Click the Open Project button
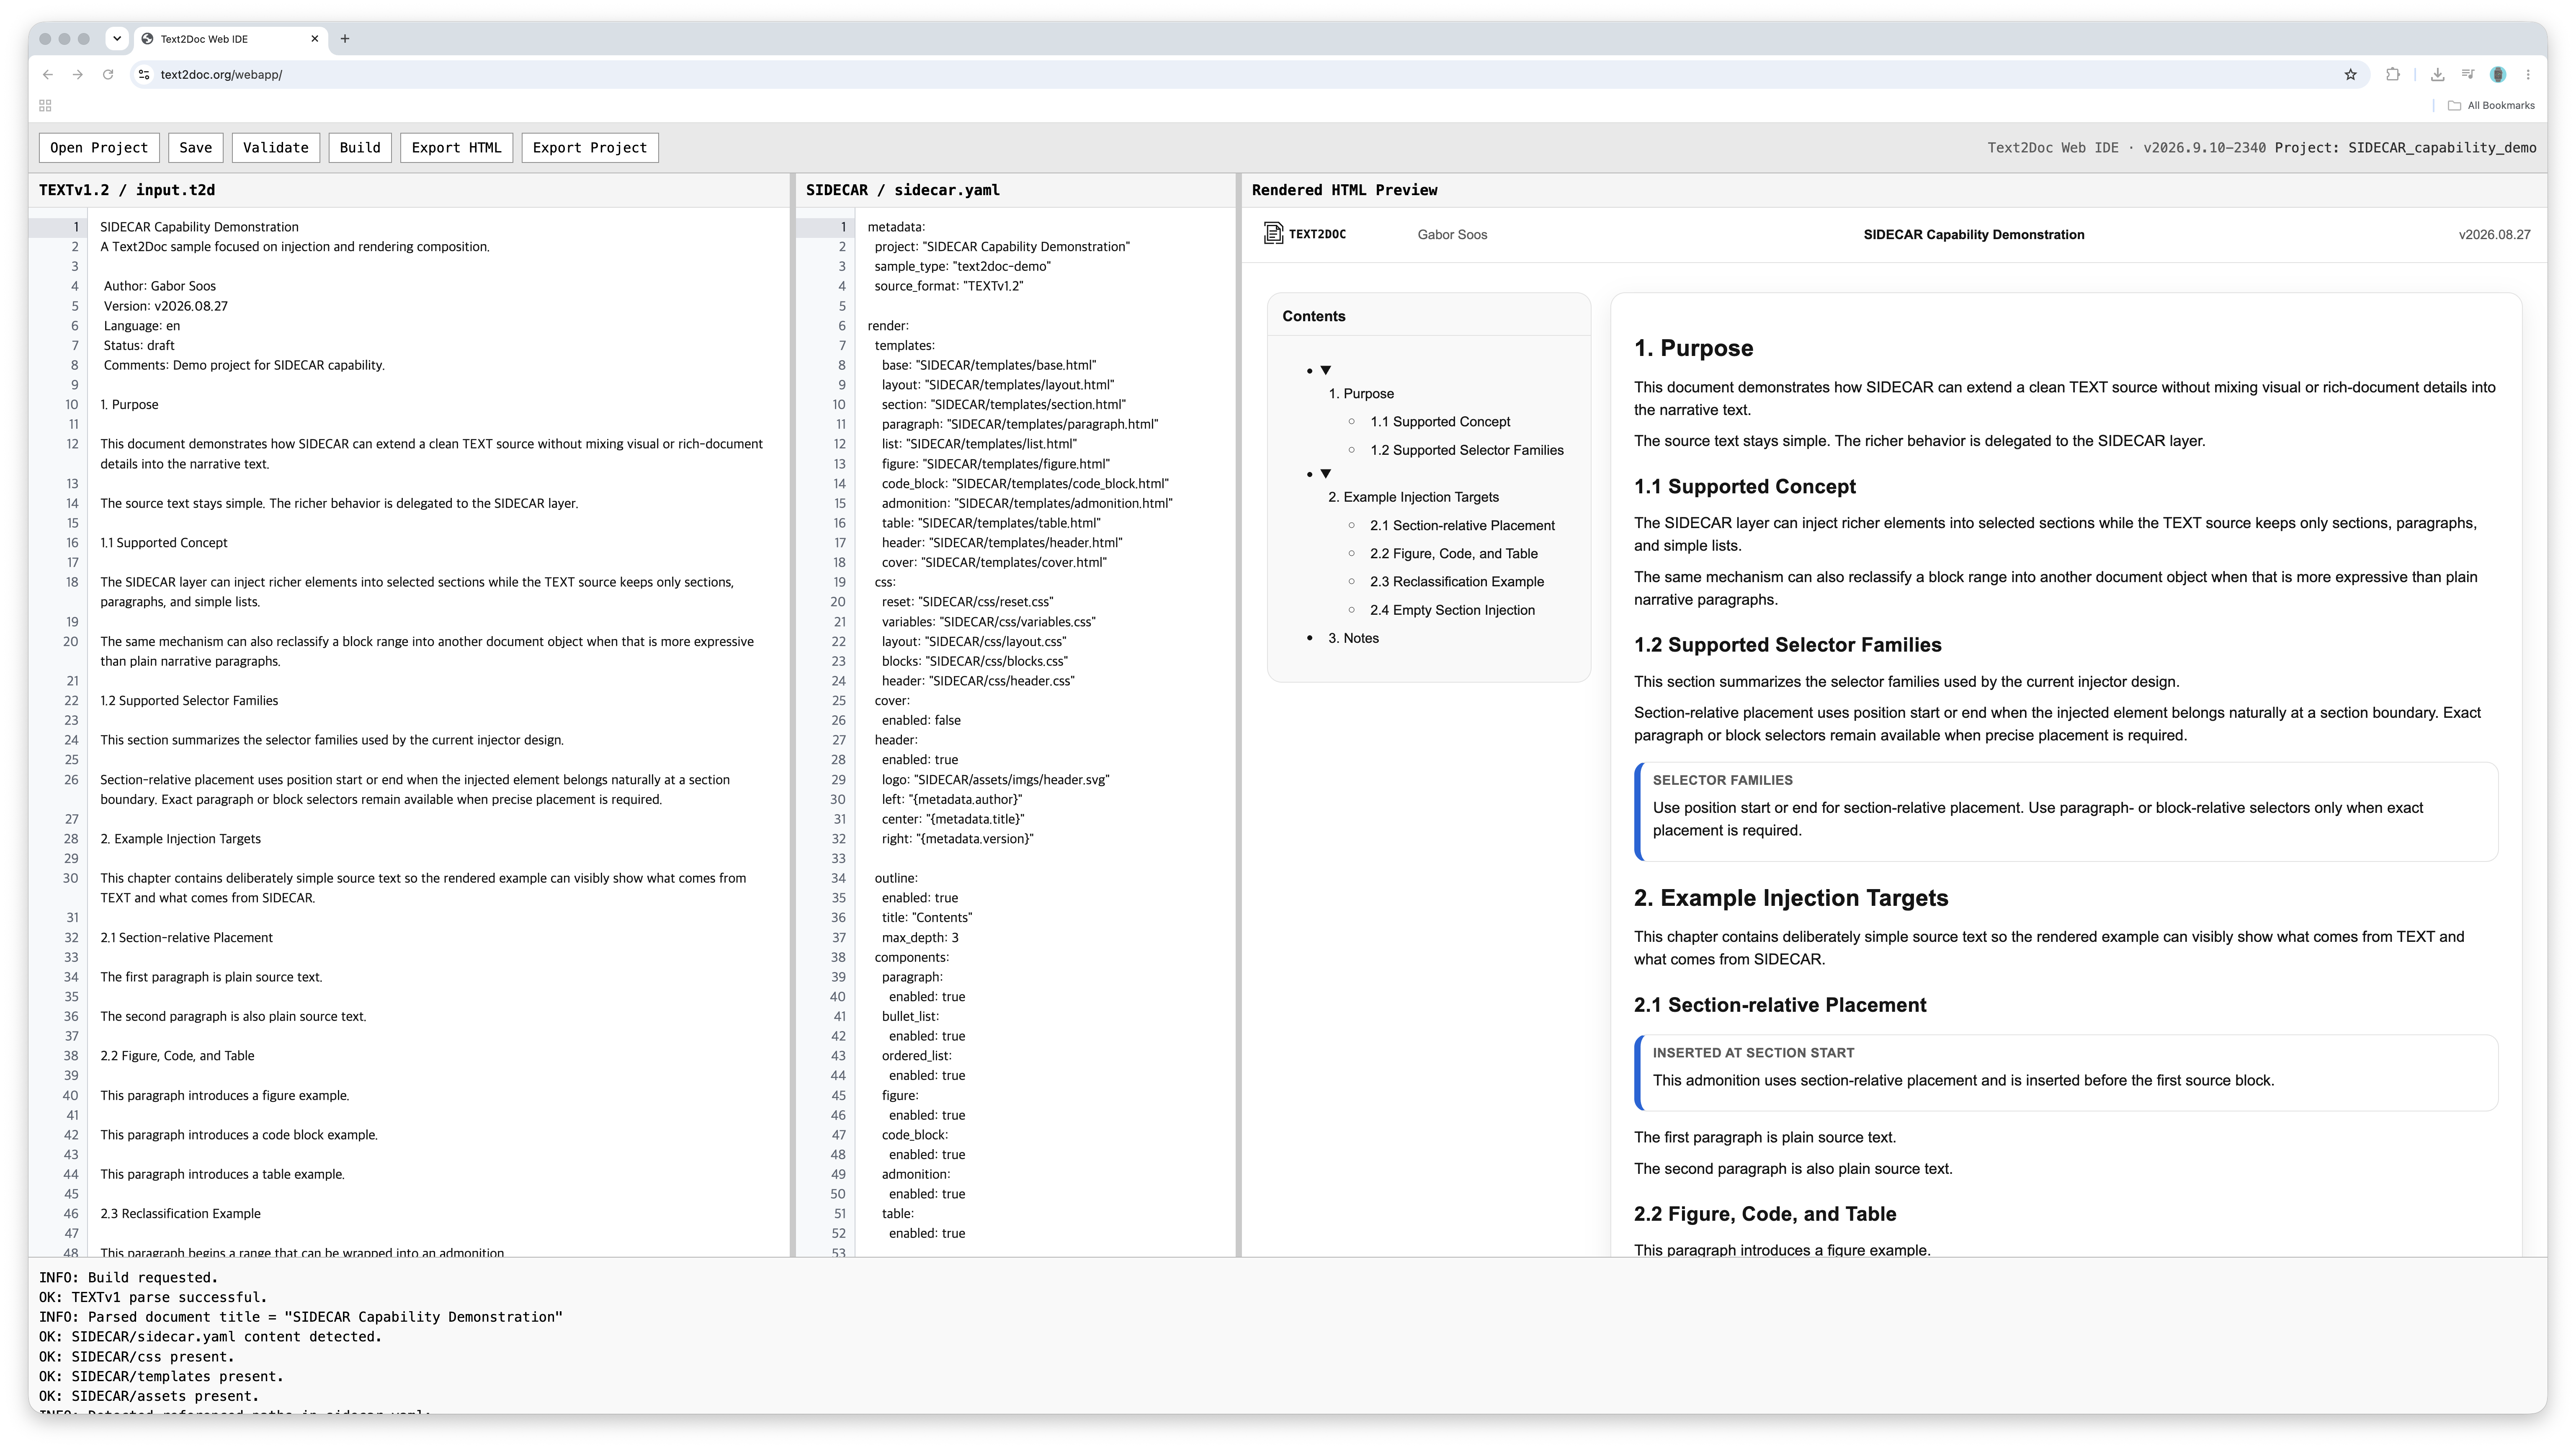2576x1449 pixels. click(x=99, y=148)
